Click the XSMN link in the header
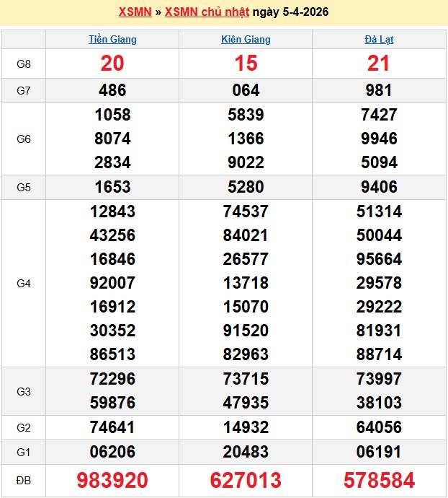The width and height of the screenshot is (448, 498). point(135,12)
